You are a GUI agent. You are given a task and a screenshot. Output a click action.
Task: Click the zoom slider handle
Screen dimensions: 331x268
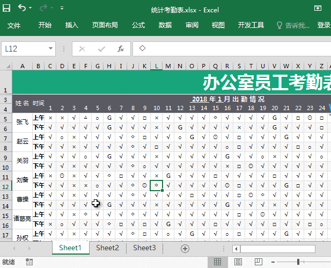coord(298,262)
